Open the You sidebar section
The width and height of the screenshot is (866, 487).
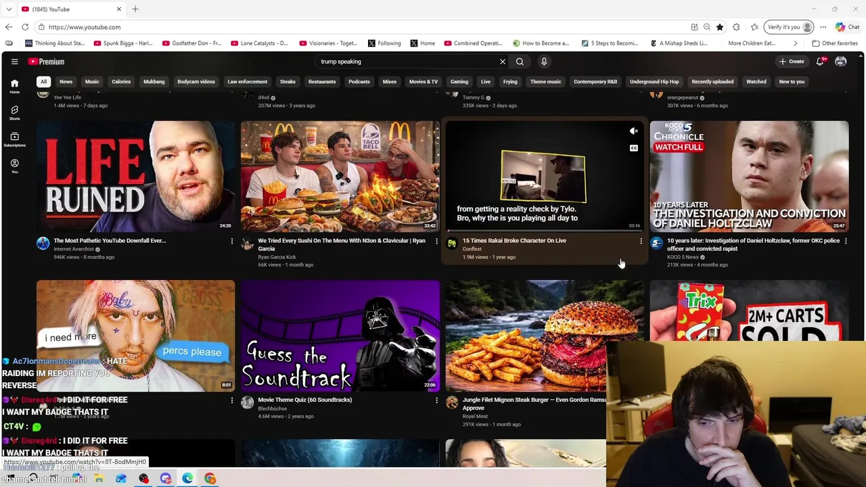click(x=14, y=166)
